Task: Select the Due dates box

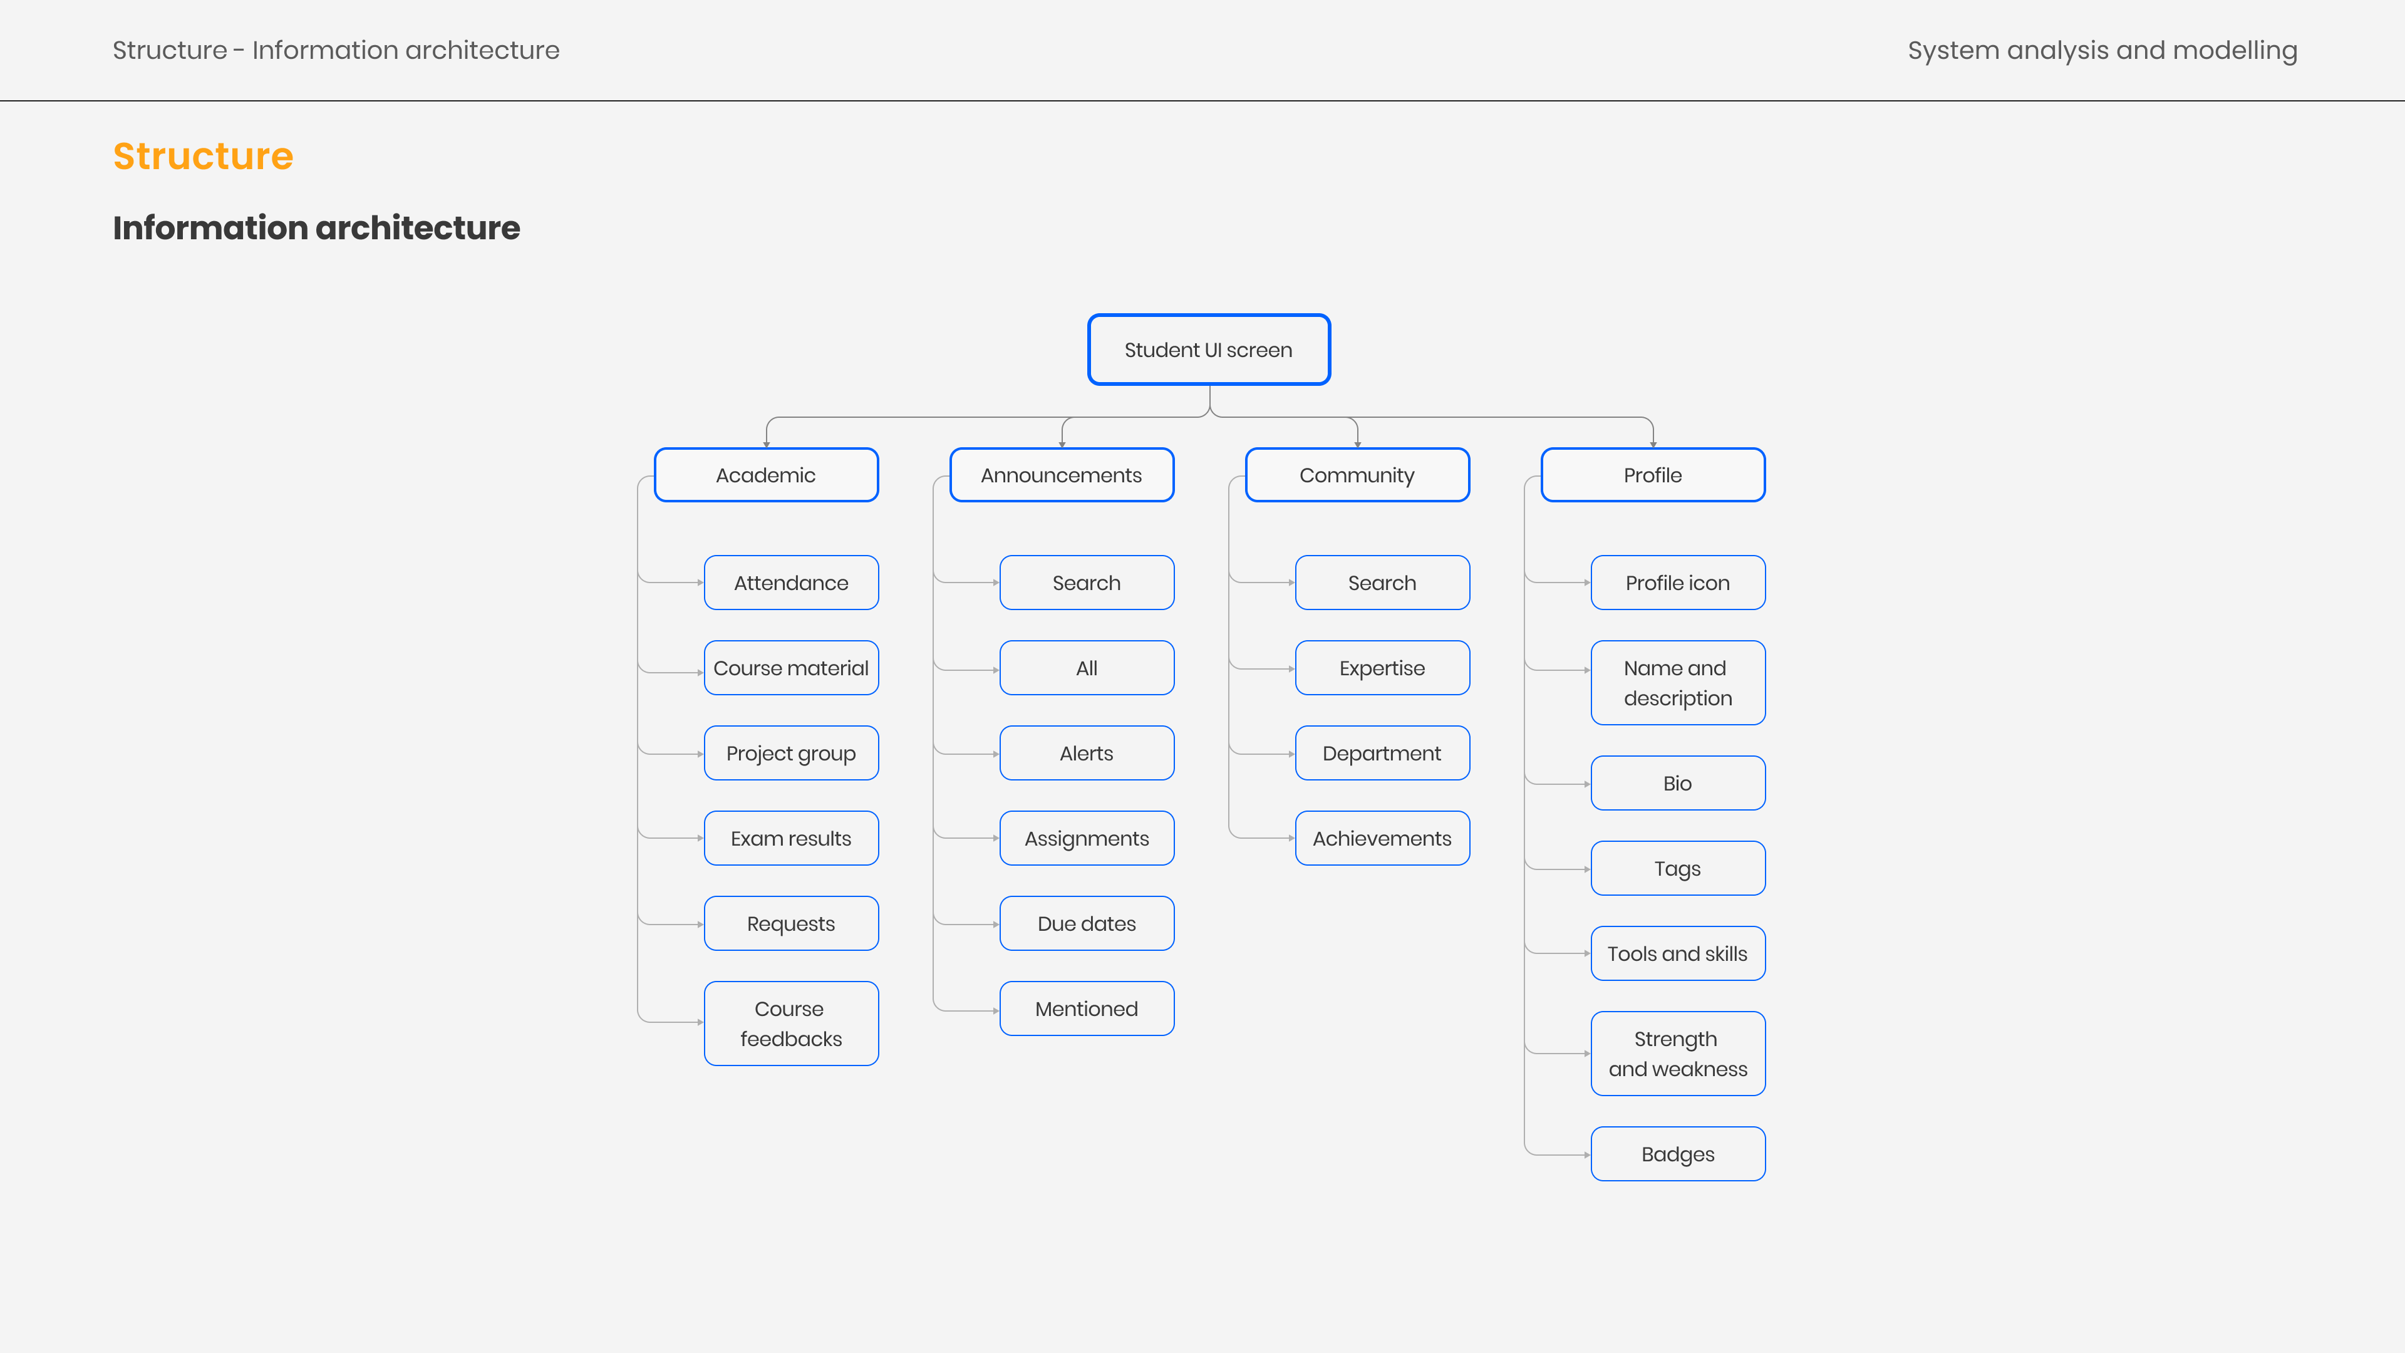Action: [x=1086, y=923]
